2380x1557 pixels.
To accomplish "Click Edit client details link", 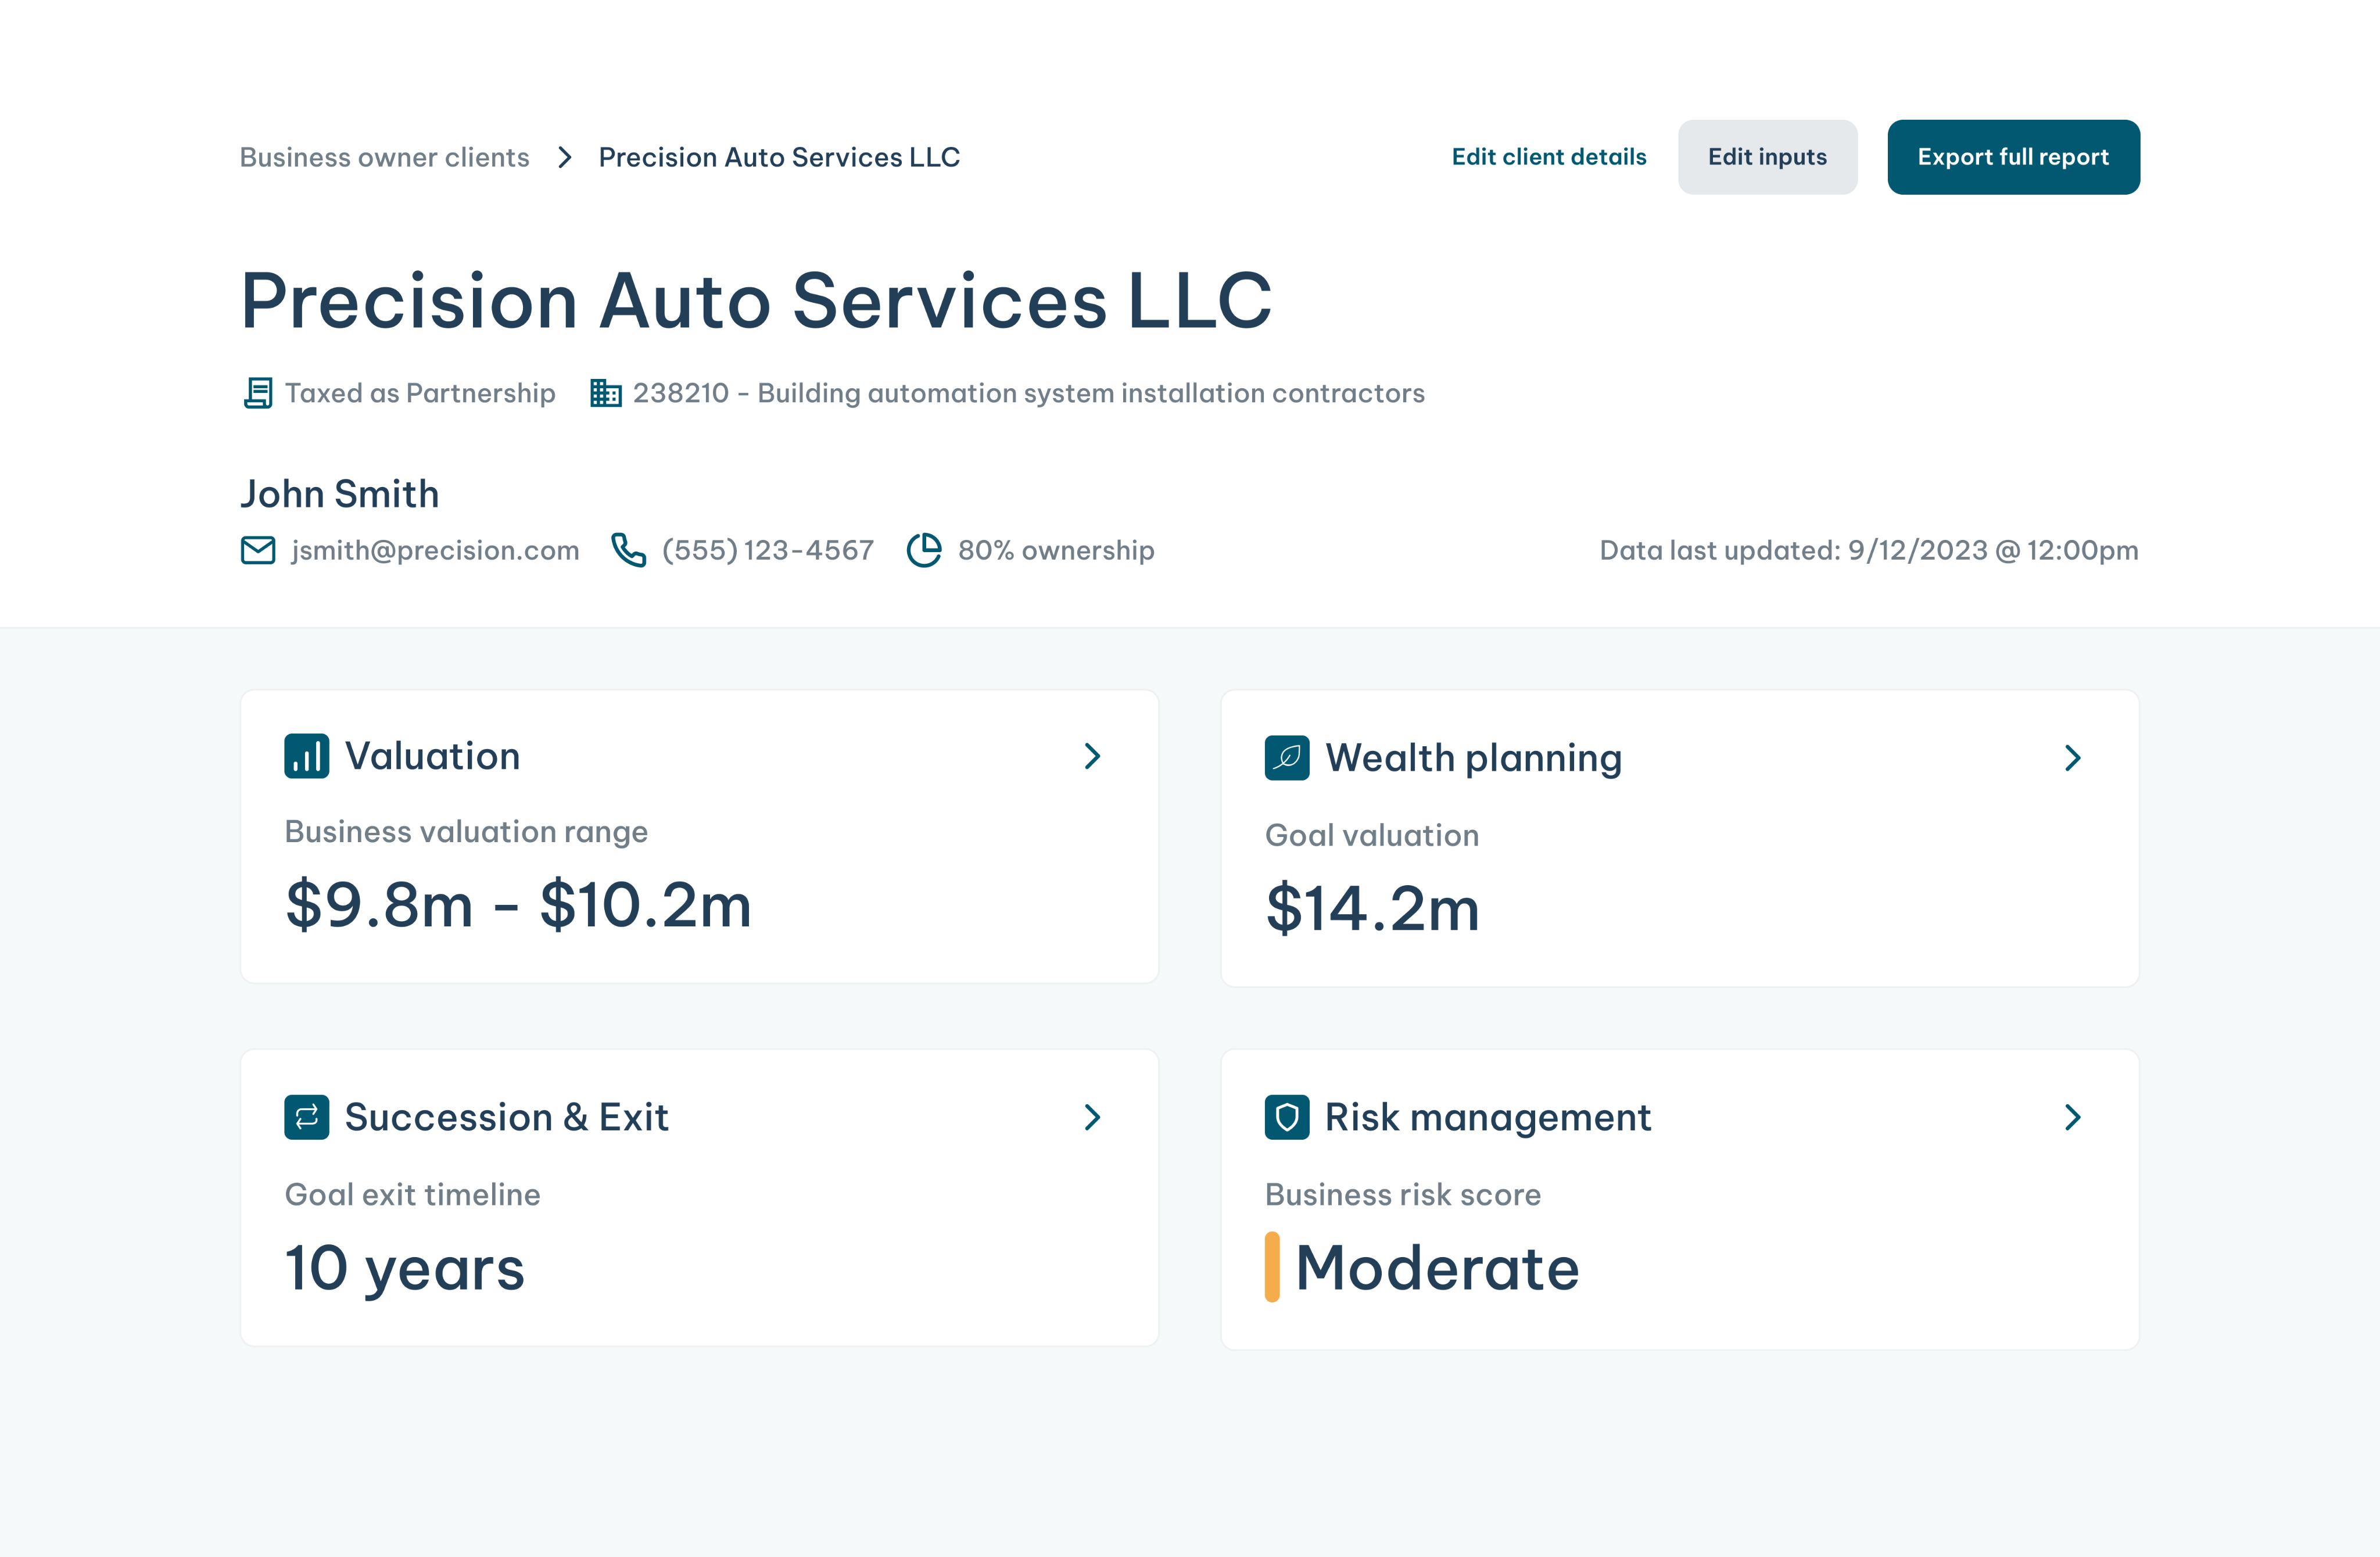I will coord(1548,157).
